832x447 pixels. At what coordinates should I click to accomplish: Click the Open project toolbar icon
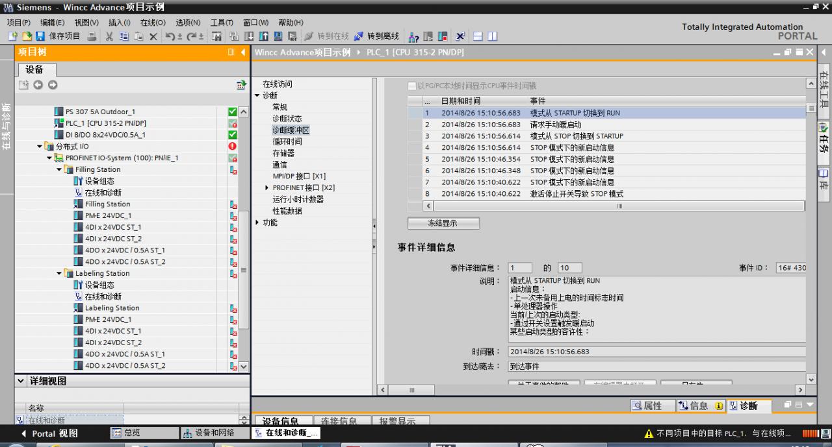pyautogui.click(x=27, y=36)
